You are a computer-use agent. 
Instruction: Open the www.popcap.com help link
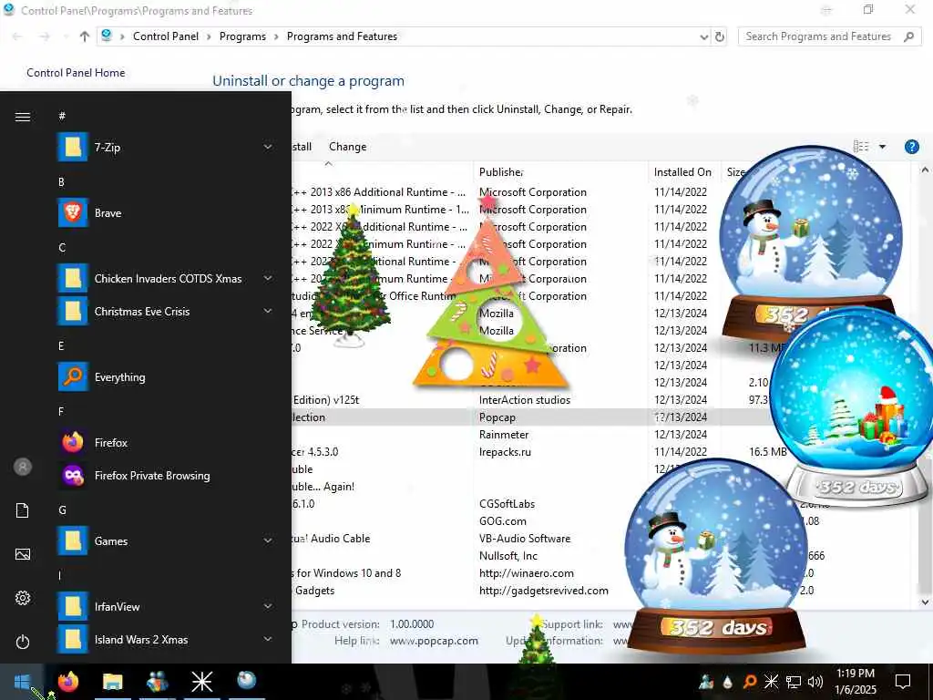point(434,641)
